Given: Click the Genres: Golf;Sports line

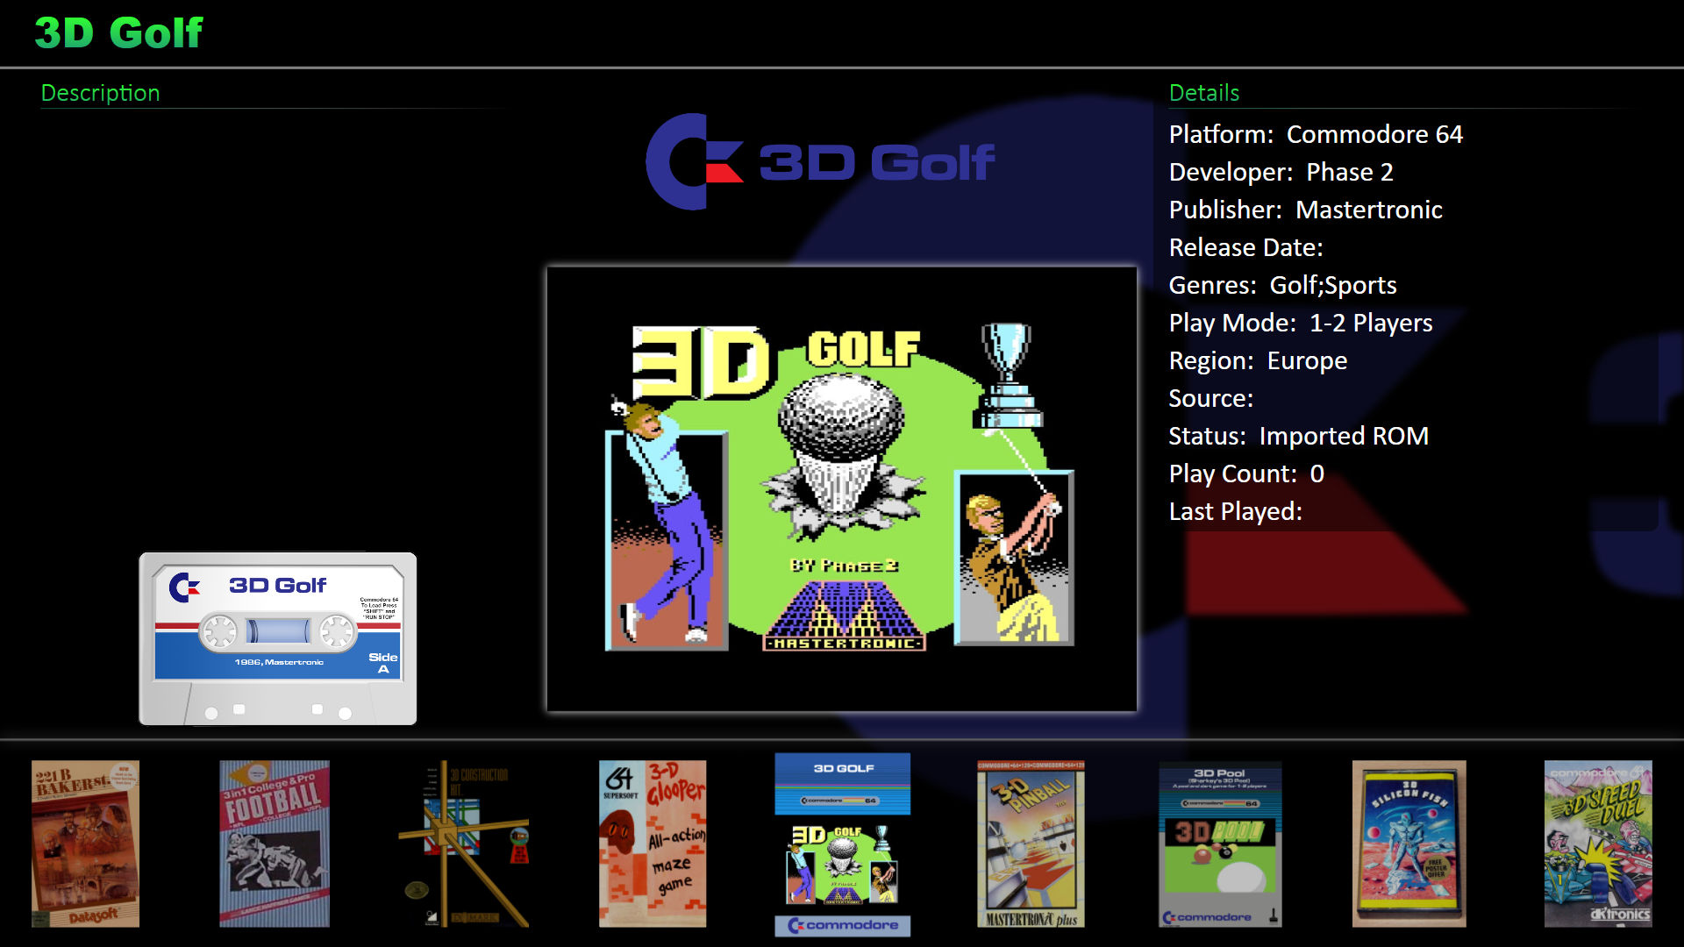Looking at the screenshot, I should (1283, 285).
